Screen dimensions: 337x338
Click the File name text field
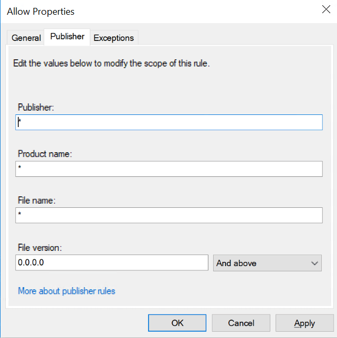point(168,215)
